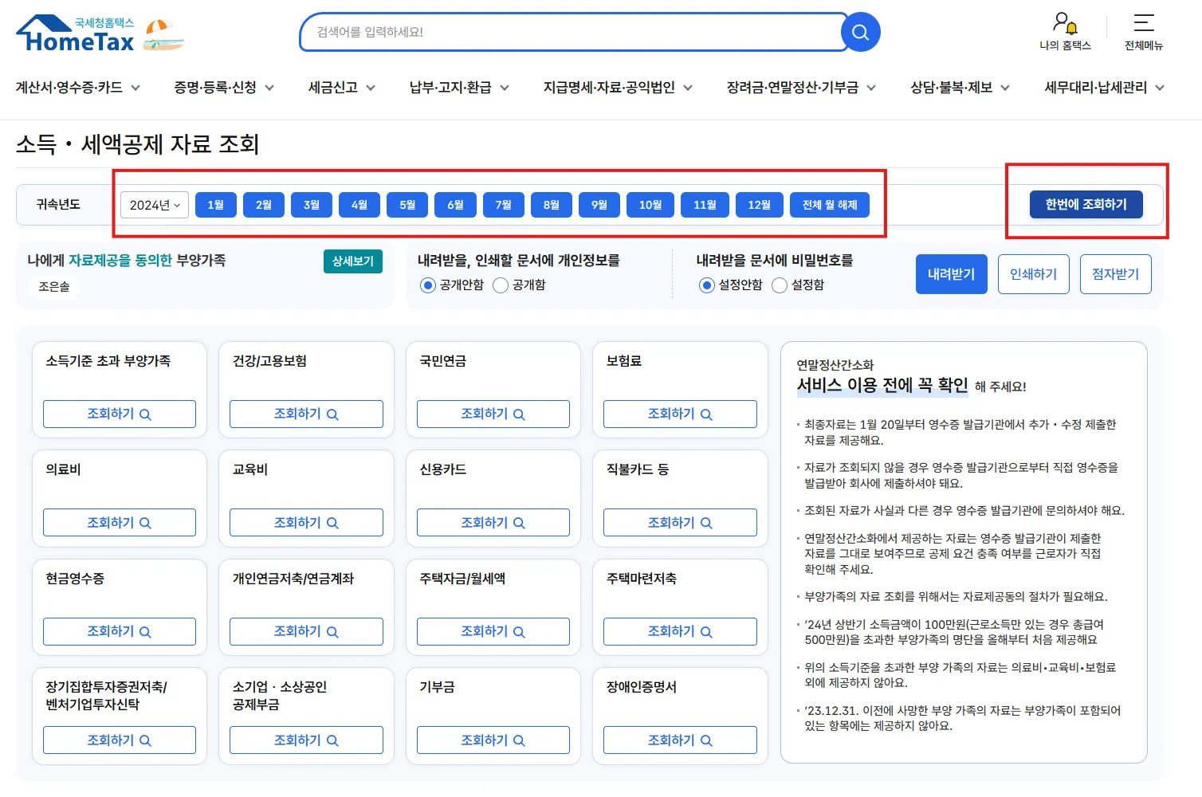Toggle the 8월 month button
This screenshot has width=1202, height=797.
coord(552,205)
